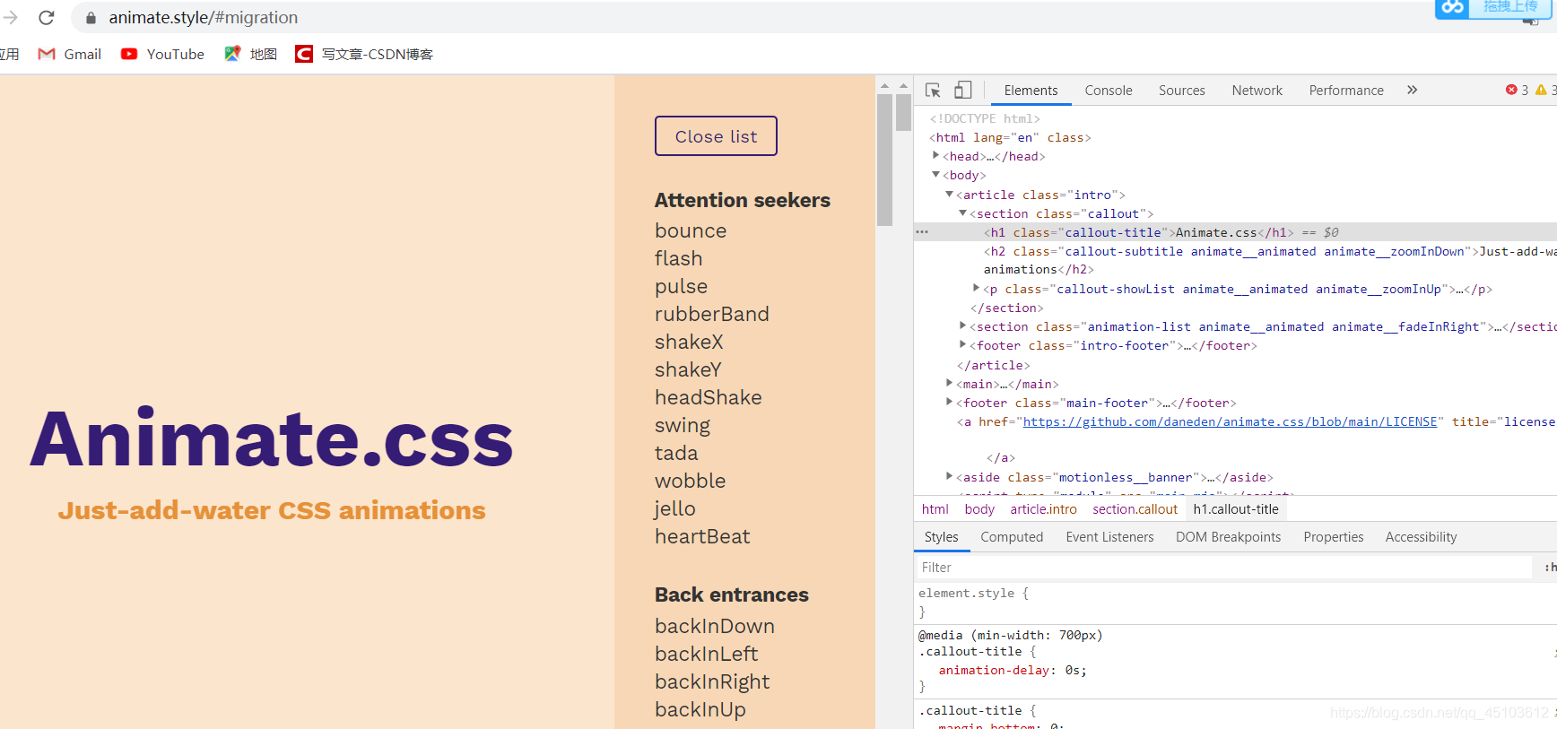Viewport: 1557px width, 729px height.
Task: Select the inspect element picker icon
Action: pos(933,91)
